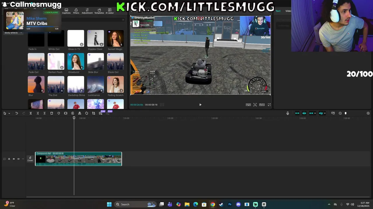
Task: Select the Sunset Magic effect
Action: pos(115,38)
